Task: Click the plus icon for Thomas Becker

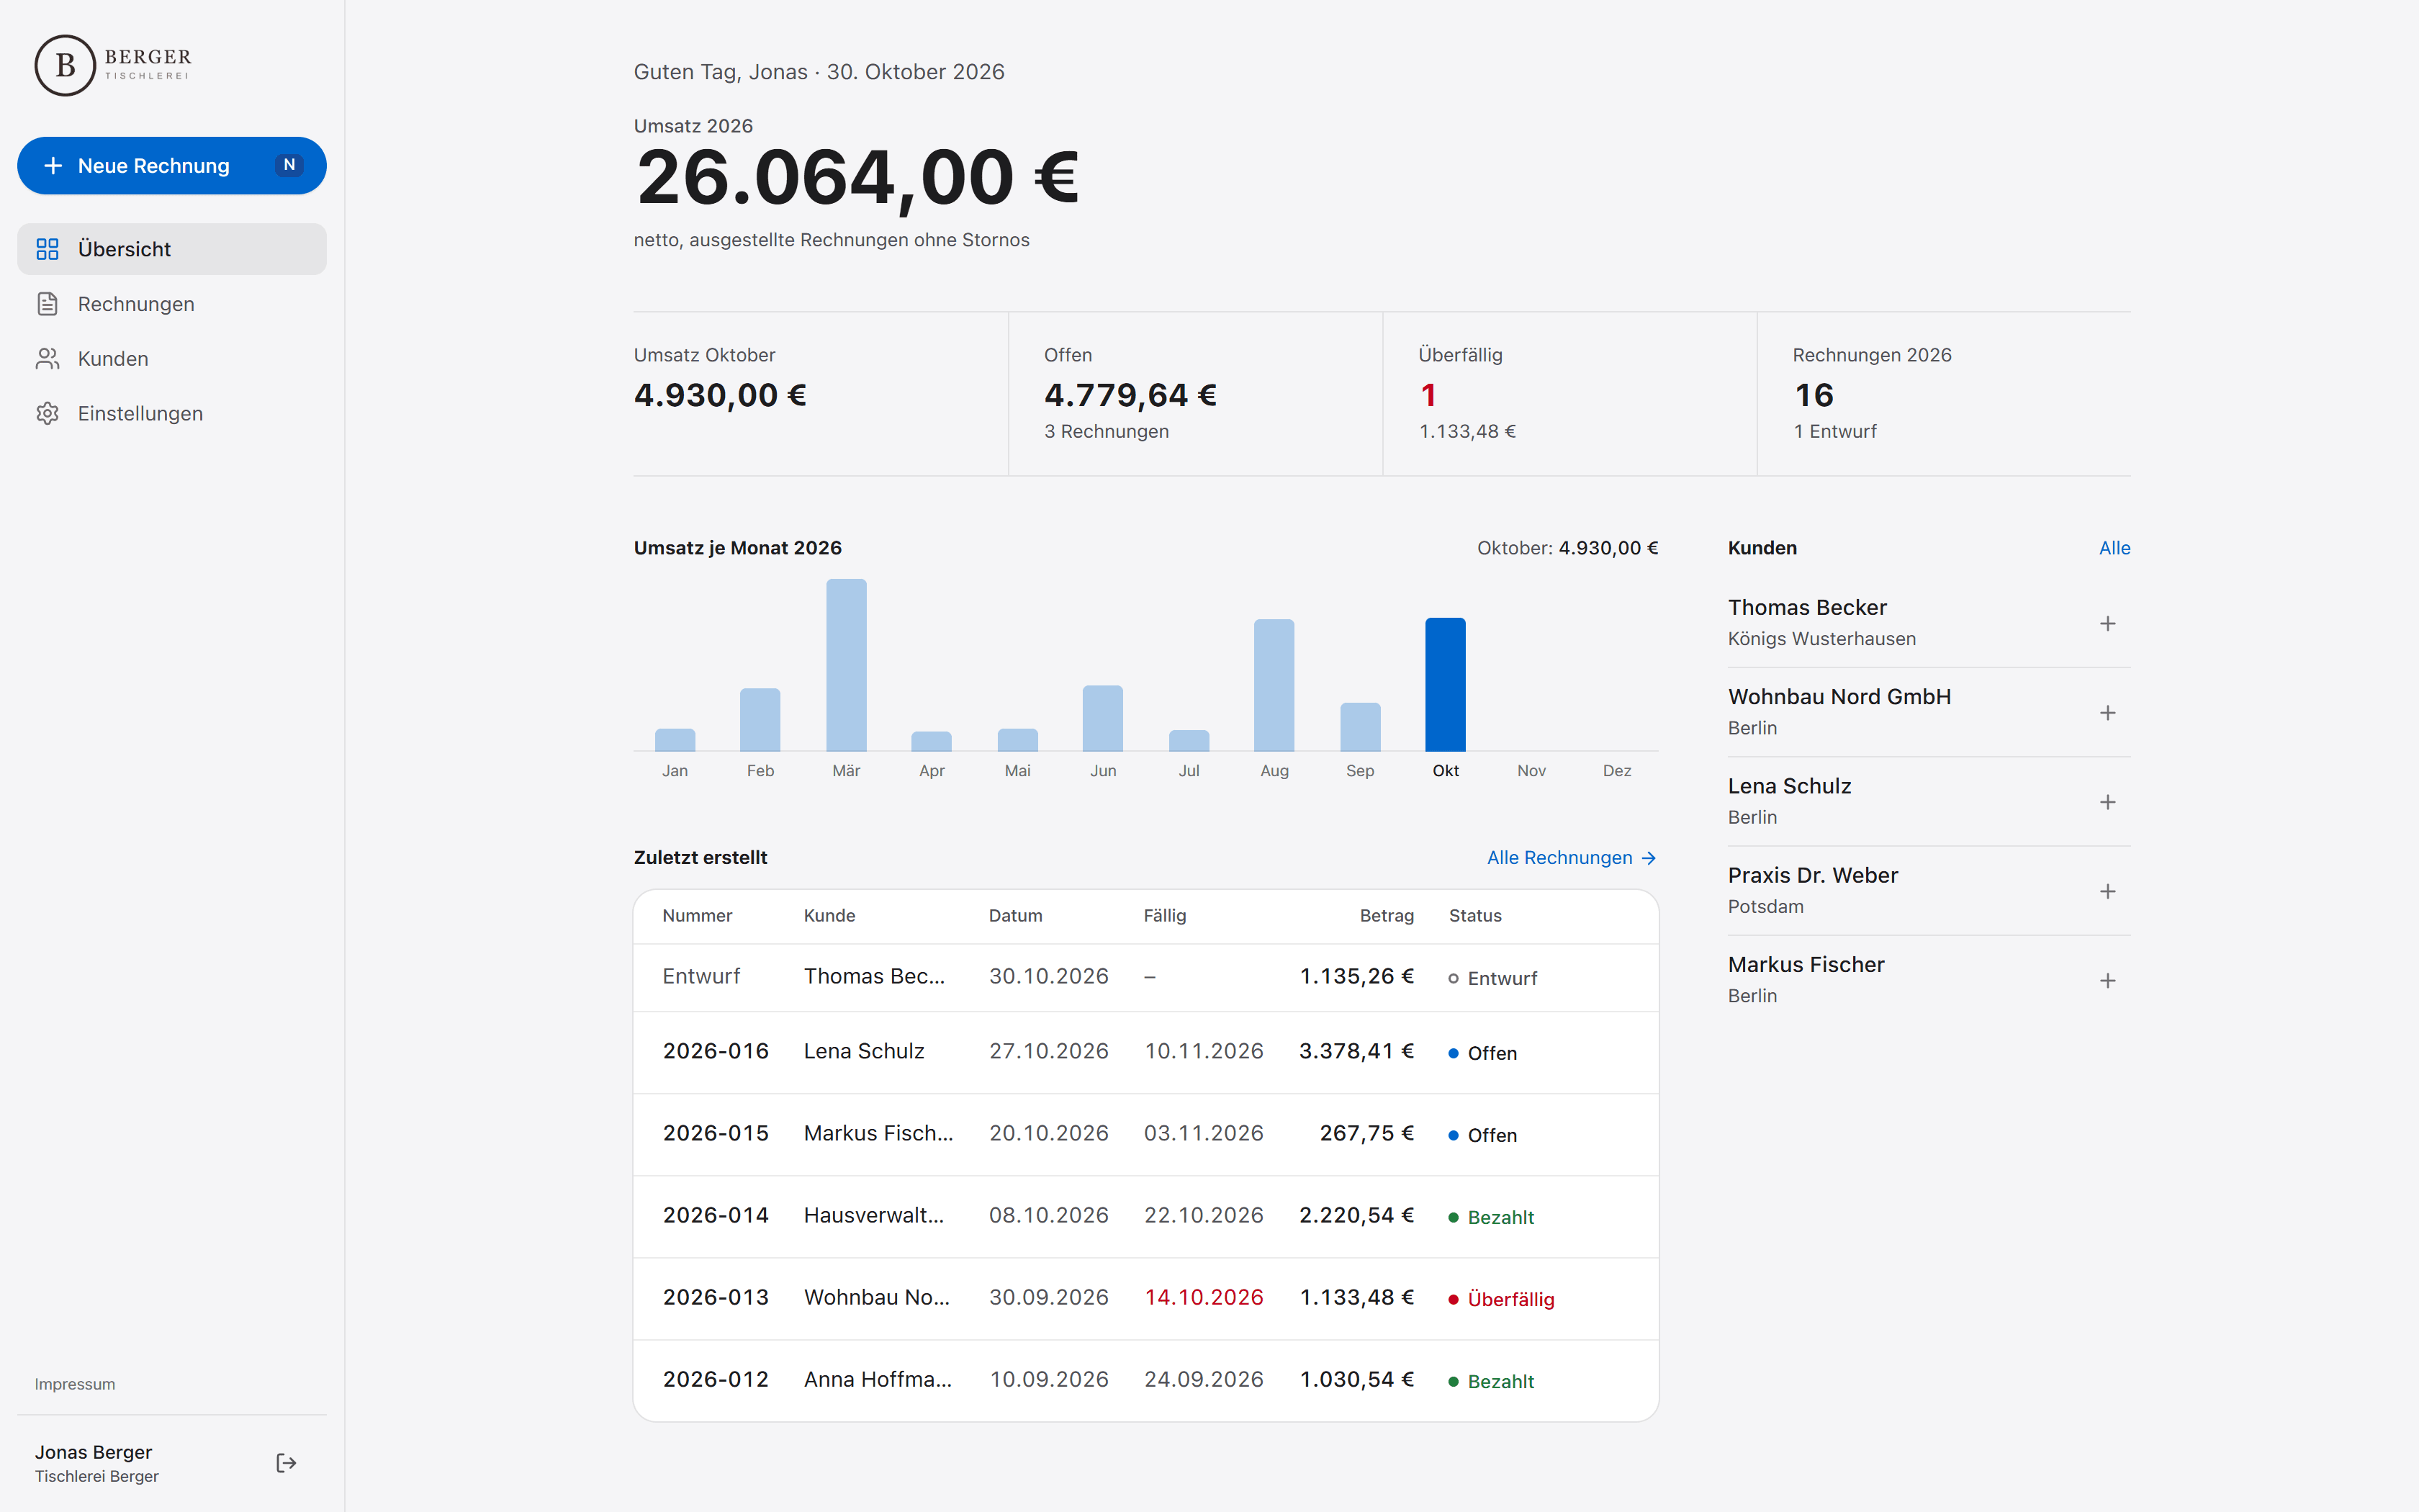Action: point(2107,623)
